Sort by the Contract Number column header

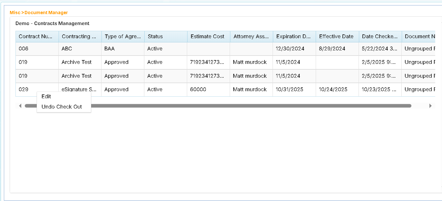point(37,36)
